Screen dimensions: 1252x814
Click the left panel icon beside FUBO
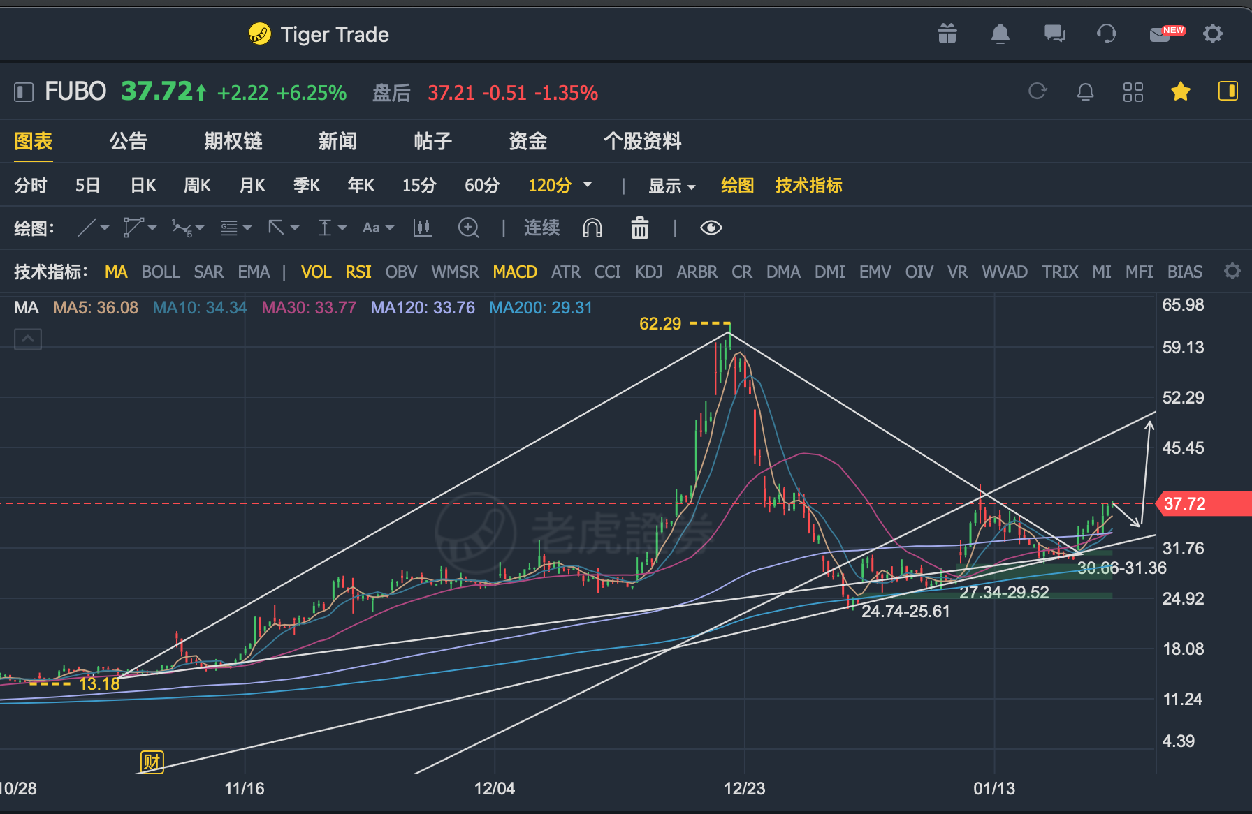click(x=24, y=92)
